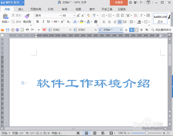The image size is (173, 136).
Task: Expand the Paste options arrow
Action: coord(9,22)
